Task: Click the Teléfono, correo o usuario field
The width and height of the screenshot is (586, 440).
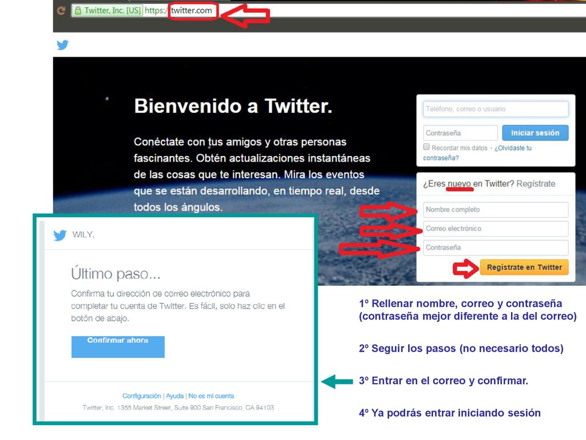Action: click(x=496, y=109)
